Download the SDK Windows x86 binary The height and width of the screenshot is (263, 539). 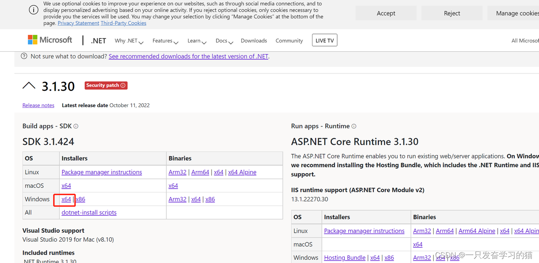pos(210,199)
